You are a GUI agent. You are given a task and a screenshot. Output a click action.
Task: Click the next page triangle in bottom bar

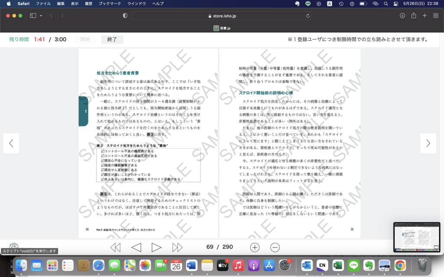coord(156,247)
